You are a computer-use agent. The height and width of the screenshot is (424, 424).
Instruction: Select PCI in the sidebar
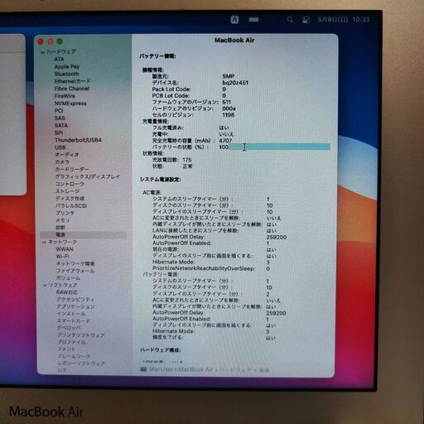click(x=59, y=111)
